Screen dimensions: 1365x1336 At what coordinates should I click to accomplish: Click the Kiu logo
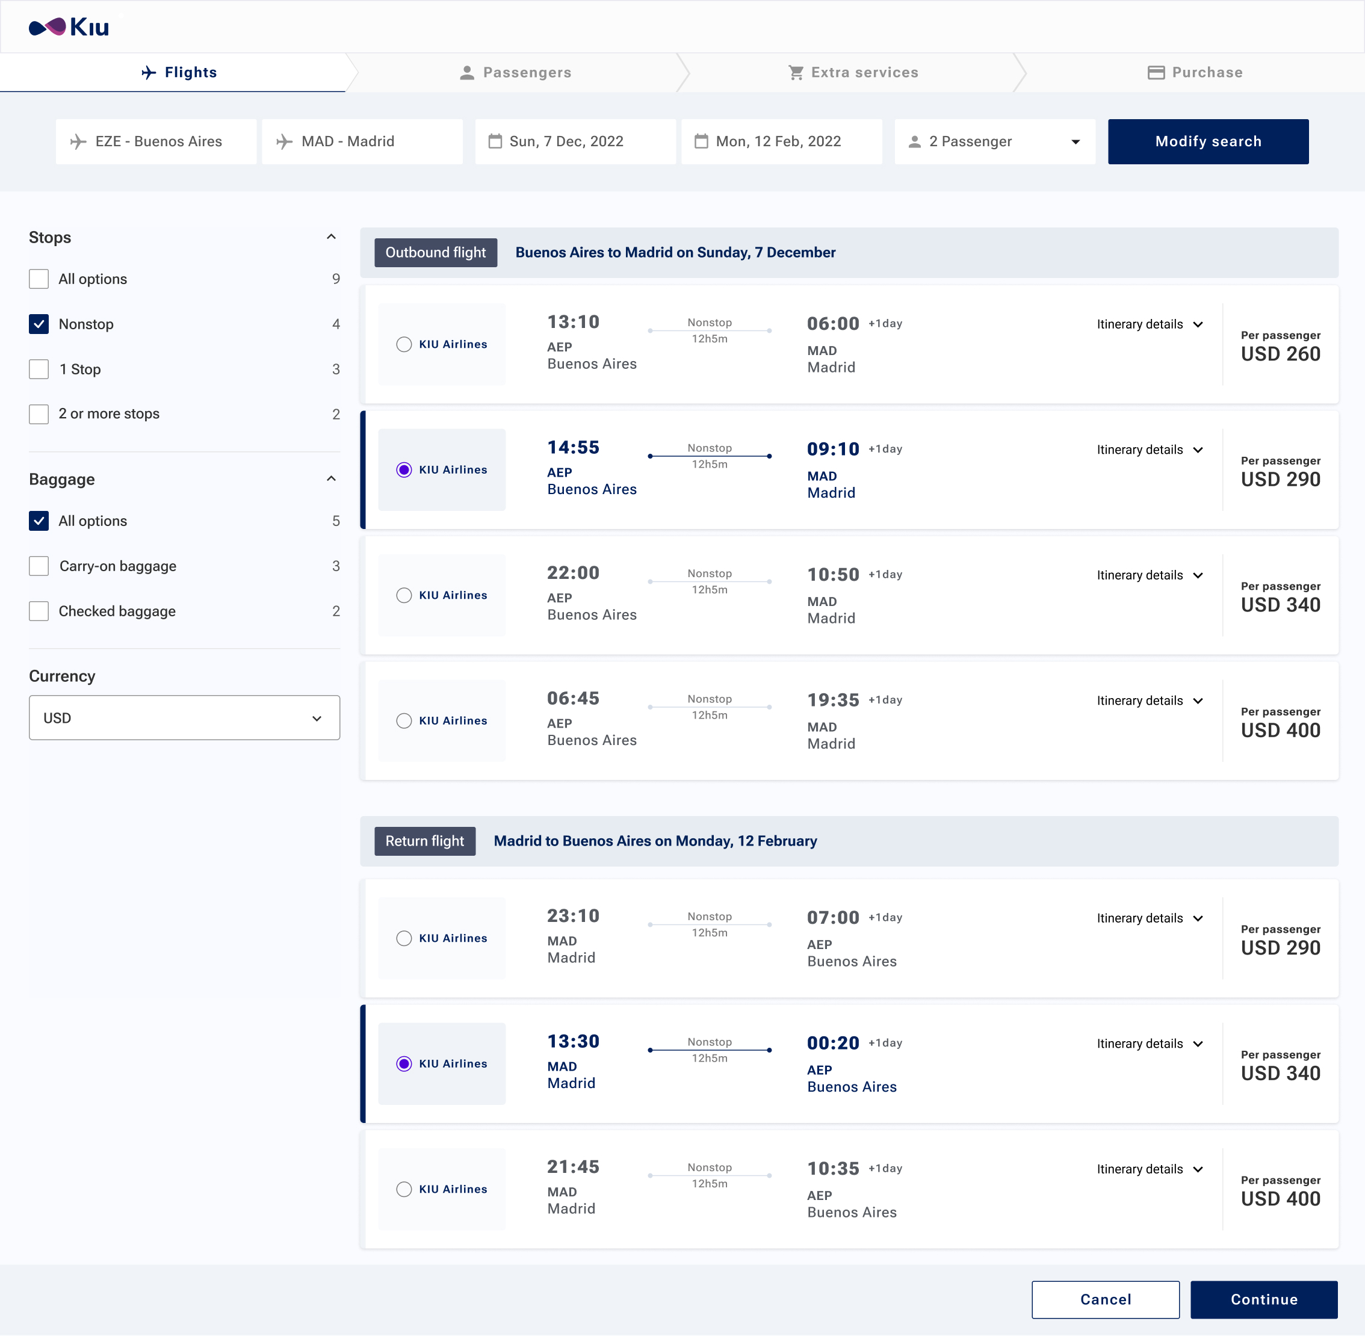tap(69, 26)
